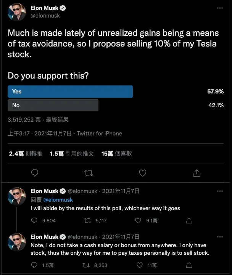Open more options on the 'Note' reply tweet
232x275 pixels.
pos(220,236)
